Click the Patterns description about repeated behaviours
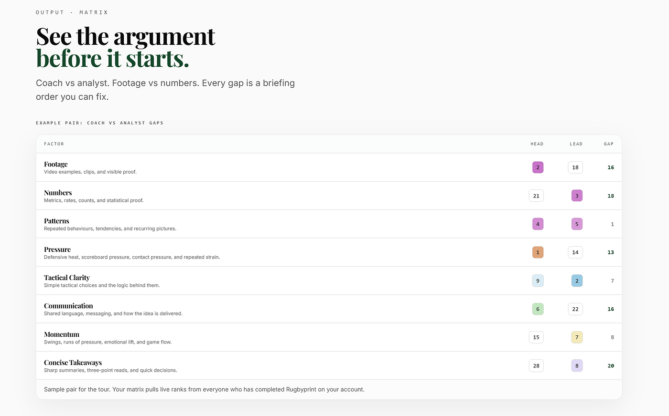Viewport: 669px width, 416px height. coord(110,229)
